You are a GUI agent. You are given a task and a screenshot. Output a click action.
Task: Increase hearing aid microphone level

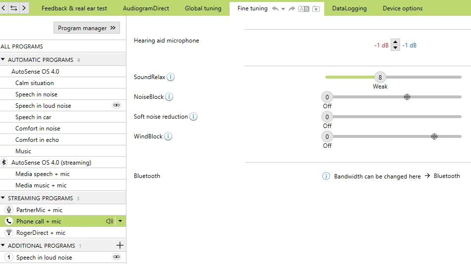tap(395, 42)
